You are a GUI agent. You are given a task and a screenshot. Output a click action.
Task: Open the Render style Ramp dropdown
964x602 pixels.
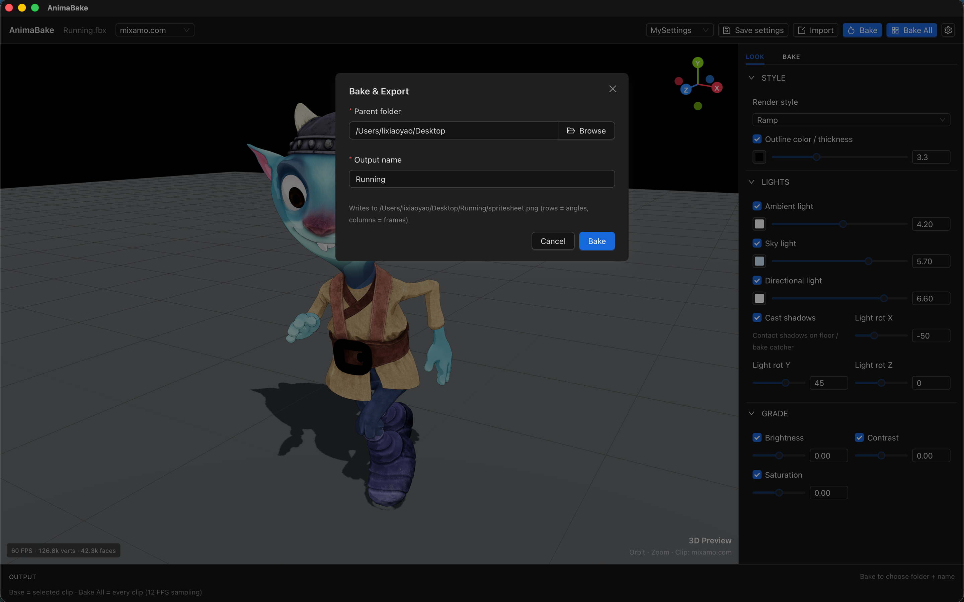click(851, 120)
